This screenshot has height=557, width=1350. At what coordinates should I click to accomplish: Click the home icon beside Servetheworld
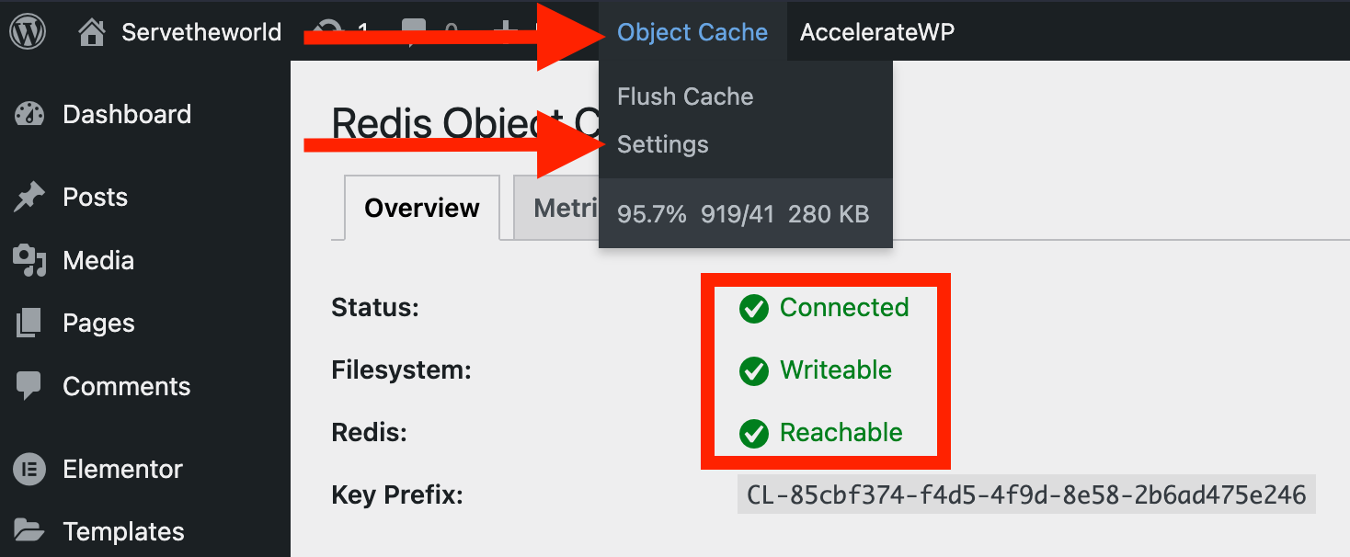(92, 33)
